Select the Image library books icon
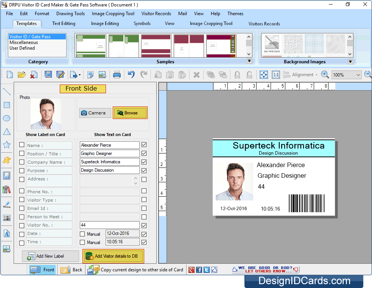The width and height of the screenshot is (372, 288). tap(7, 189)
